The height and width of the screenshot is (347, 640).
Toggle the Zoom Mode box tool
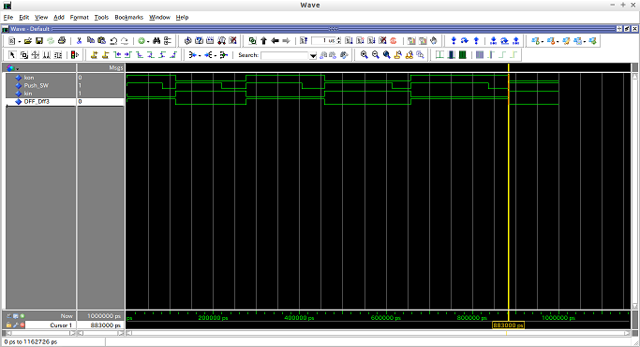coord(24,55)
